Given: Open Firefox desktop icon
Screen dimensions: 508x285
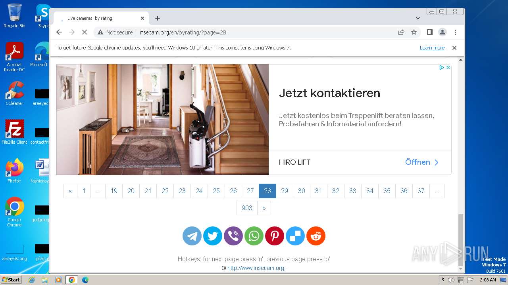Looking at the screenshot, I should (x=14, y=171).
